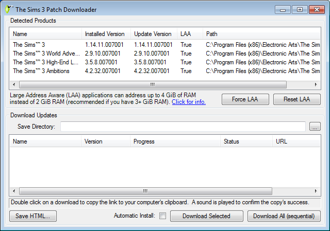Image resolution: width=330 pixels, height=231 pixels.
Task: Select The Sims™ 3 High-End L... row
Action: (x=165, y=62)
